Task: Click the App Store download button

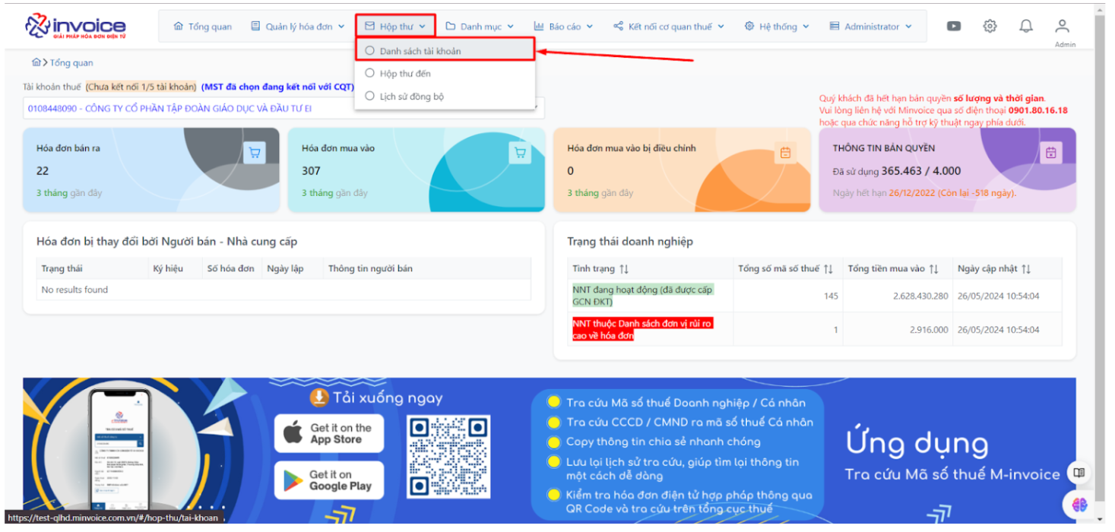Action: pyautogui.click(x=329, y=434)
